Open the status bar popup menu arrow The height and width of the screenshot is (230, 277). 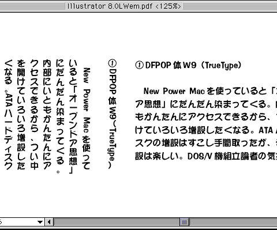click(x=40, y=222)
